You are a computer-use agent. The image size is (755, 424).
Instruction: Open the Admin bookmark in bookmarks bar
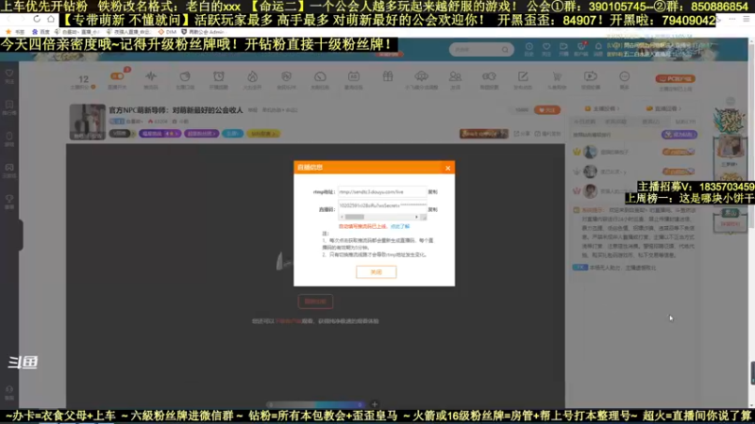coord(203,32)
